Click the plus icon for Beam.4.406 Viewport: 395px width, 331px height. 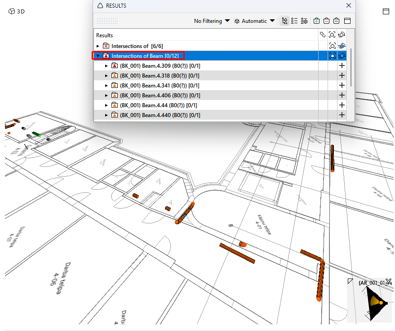pyautogui.click(x=342, y=95)
